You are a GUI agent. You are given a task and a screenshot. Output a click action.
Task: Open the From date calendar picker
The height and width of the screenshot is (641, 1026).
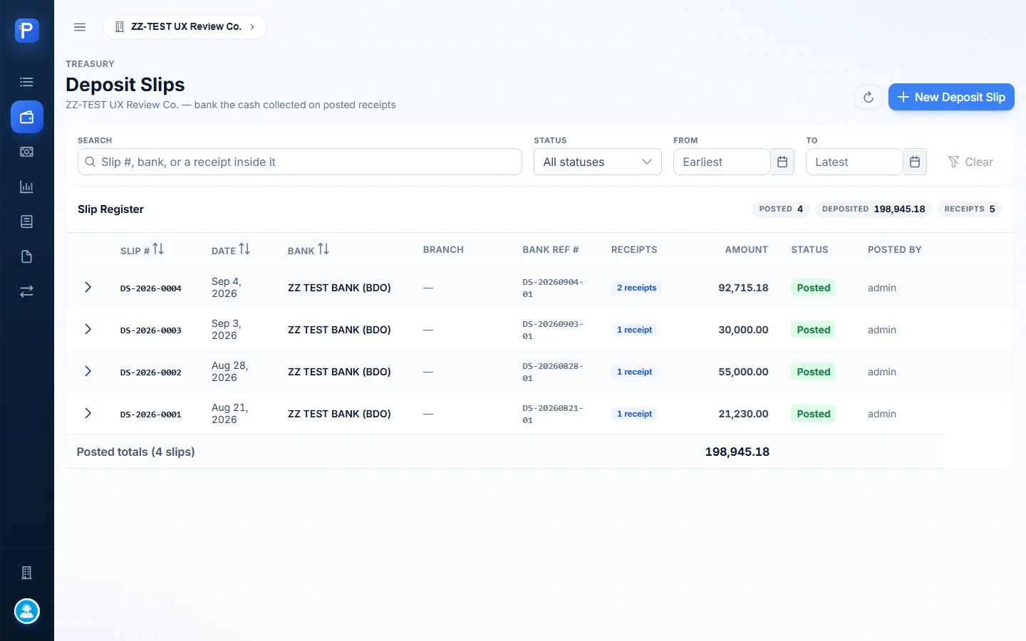coord(782,162)
